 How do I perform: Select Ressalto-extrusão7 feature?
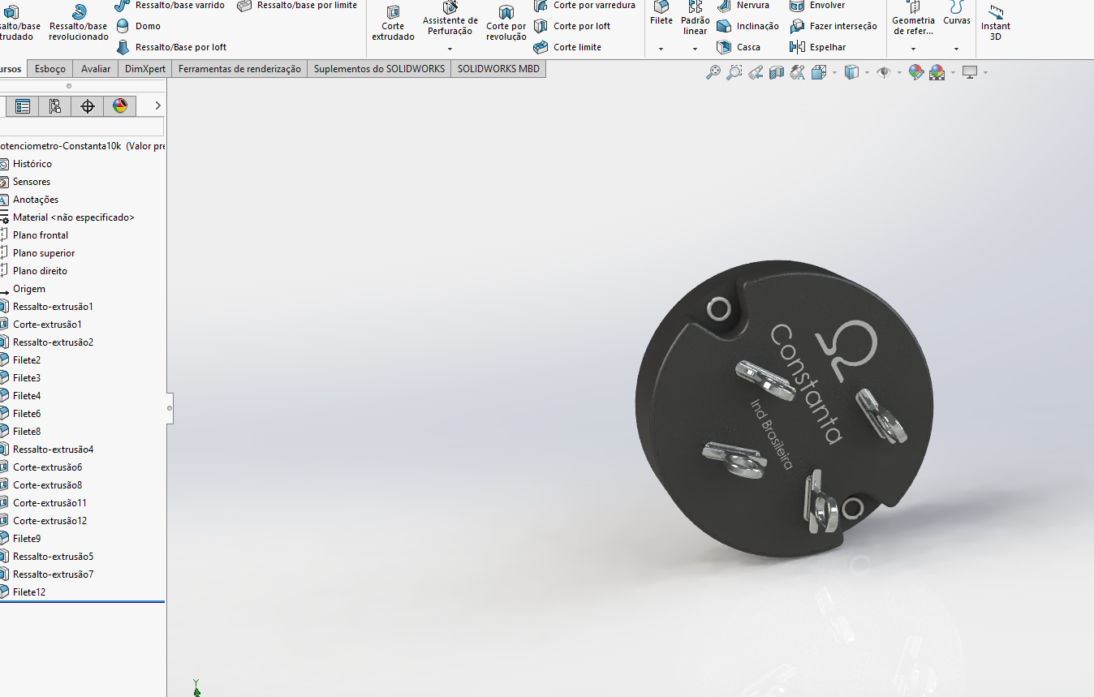53,574
